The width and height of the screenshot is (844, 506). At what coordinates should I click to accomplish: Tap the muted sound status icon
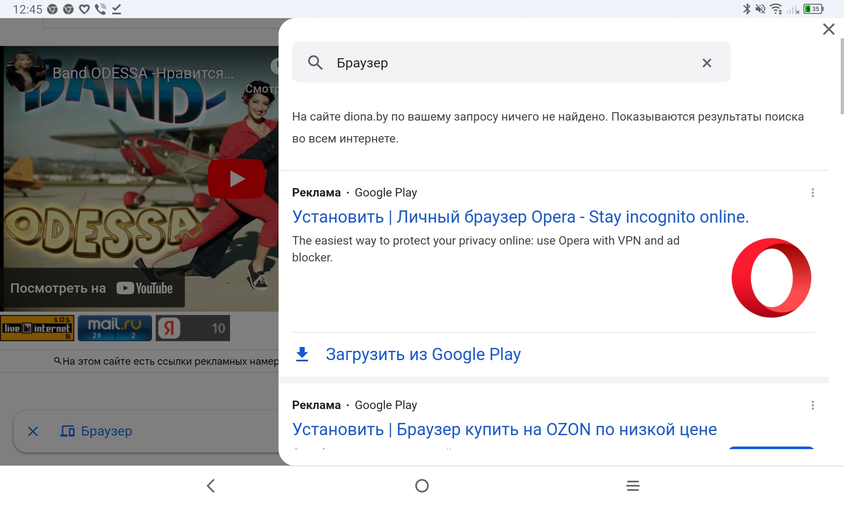click(760, 9)
